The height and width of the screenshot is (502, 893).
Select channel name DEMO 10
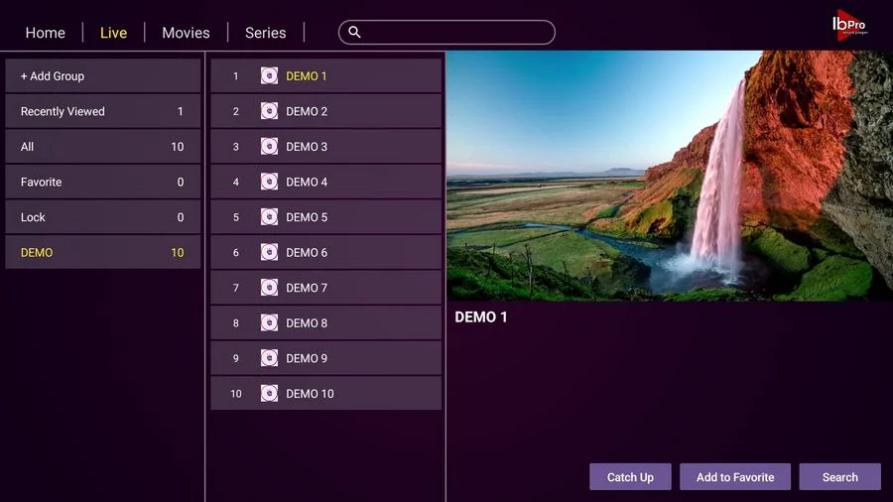tap(310, 394)
